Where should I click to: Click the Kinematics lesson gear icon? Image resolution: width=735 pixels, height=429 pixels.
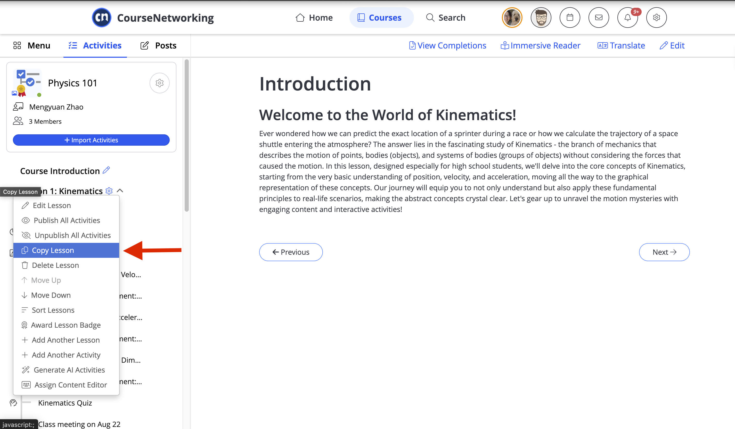pyautogui.click(x=109, y=191)
